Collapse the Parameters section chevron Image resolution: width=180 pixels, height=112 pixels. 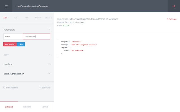(x=49, y=29)
